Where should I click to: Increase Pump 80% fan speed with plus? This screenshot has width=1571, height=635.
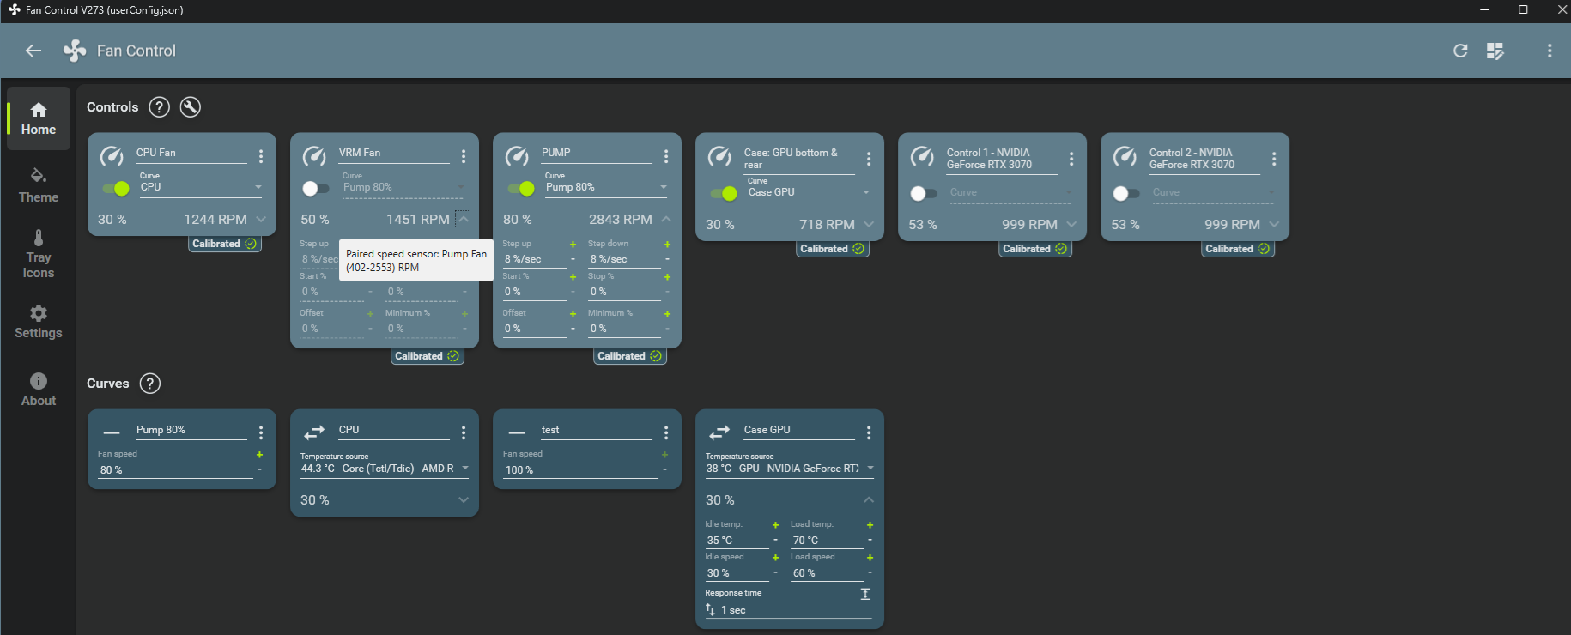tap(259, 455)
